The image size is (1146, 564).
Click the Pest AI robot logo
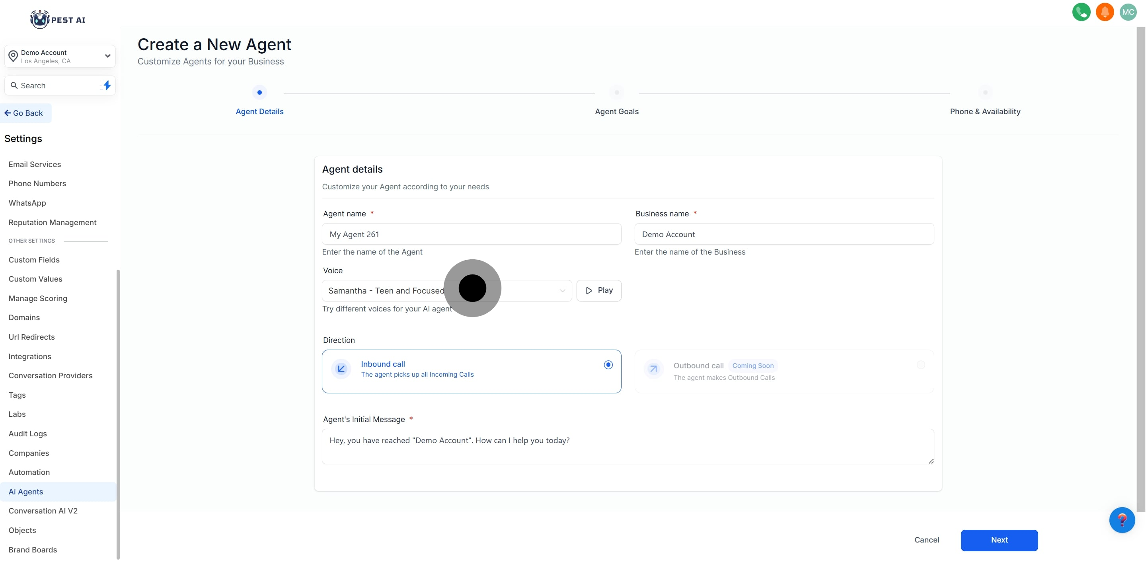40,19
